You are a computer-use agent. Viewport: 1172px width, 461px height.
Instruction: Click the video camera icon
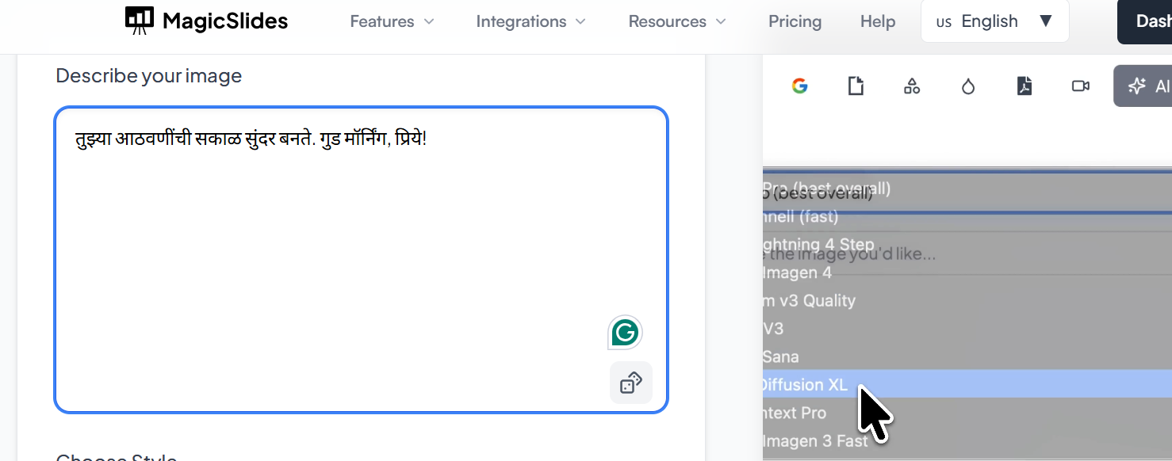pos(1080,86)
